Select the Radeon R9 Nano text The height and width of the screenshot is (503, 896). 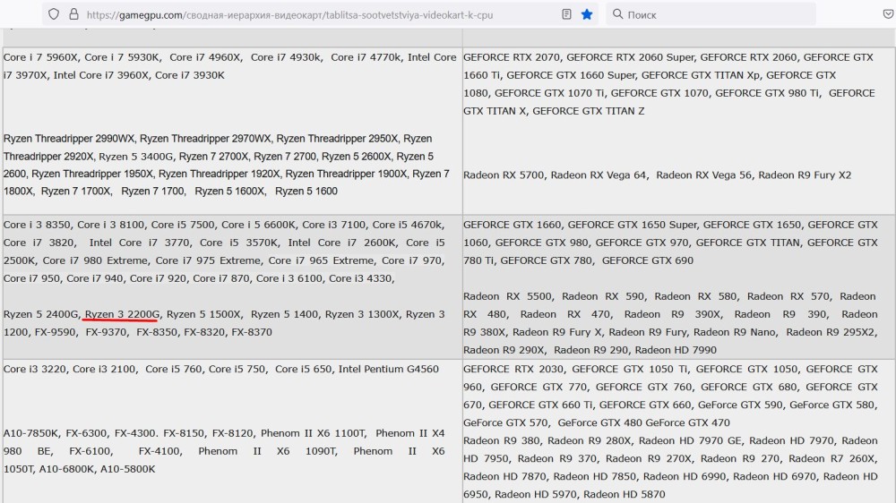(736, 332)
